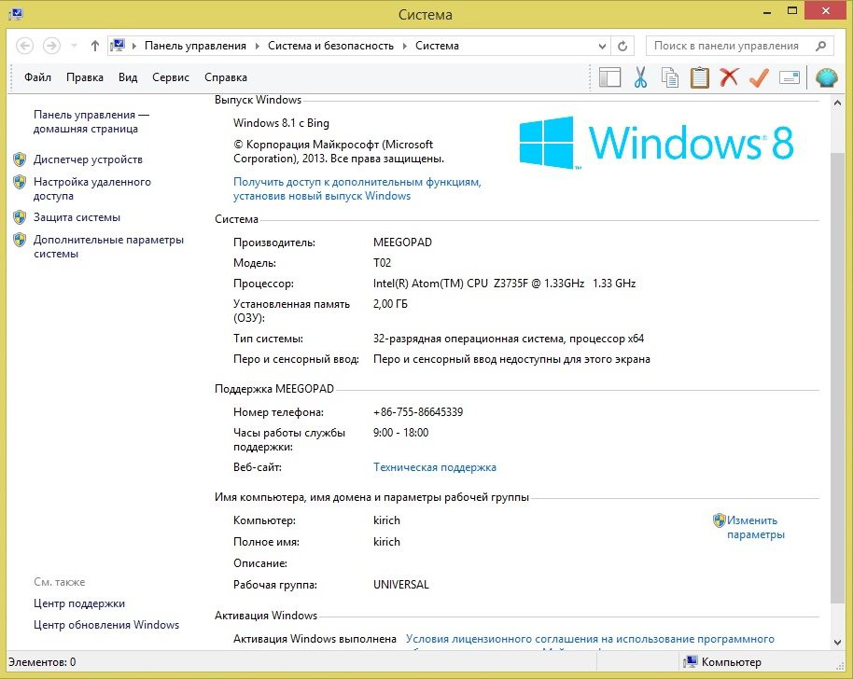Go up one level with the up arrow
This screenshot has height=679, width=853.
tap(95, 46)
